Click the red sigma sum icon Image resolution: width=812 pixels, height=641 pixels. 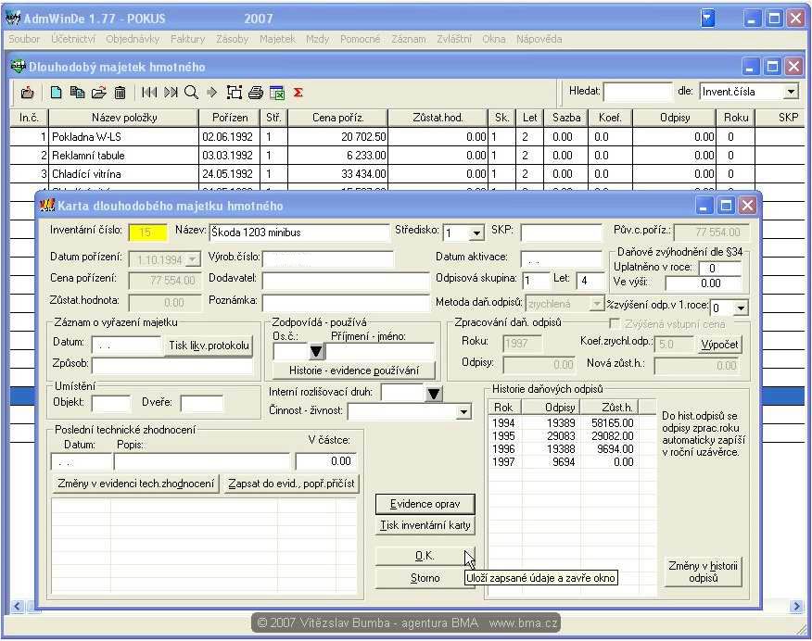(298, 93)
